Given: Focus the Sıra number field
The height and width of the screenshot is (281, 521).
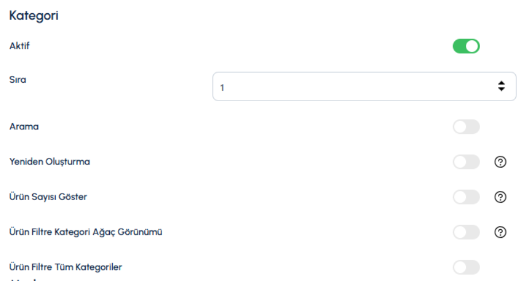Looking at the screenshot, I should [365, 86].
